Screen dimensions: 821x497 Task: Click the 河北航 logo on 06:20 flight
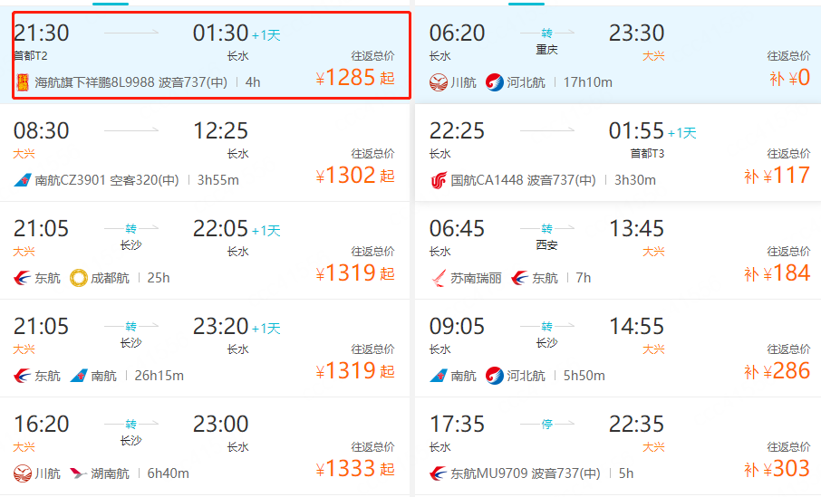(494, 82)
